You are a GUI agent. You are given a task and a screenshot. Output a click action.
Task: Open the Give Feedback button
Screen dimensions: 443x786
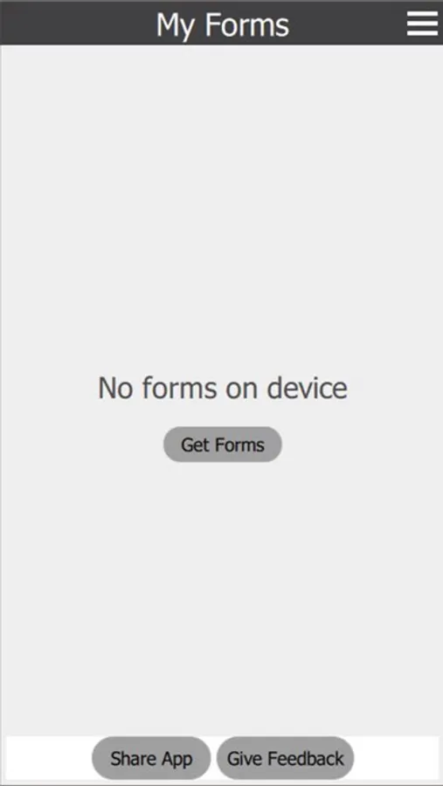(x=286, y=758)
